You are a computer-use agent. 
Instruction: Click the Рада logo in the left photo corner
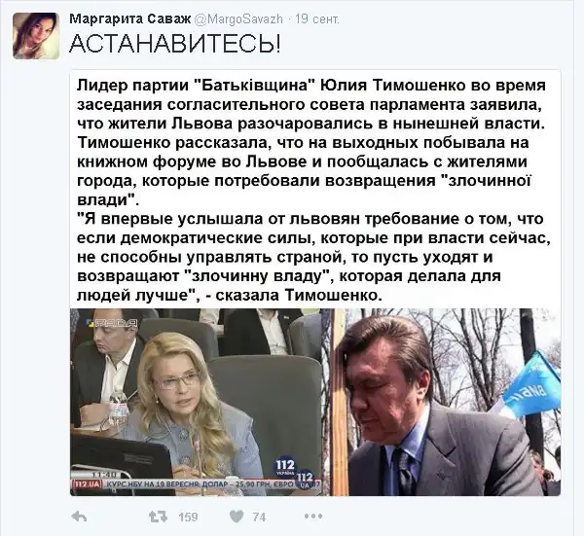(x=112, y=323)
